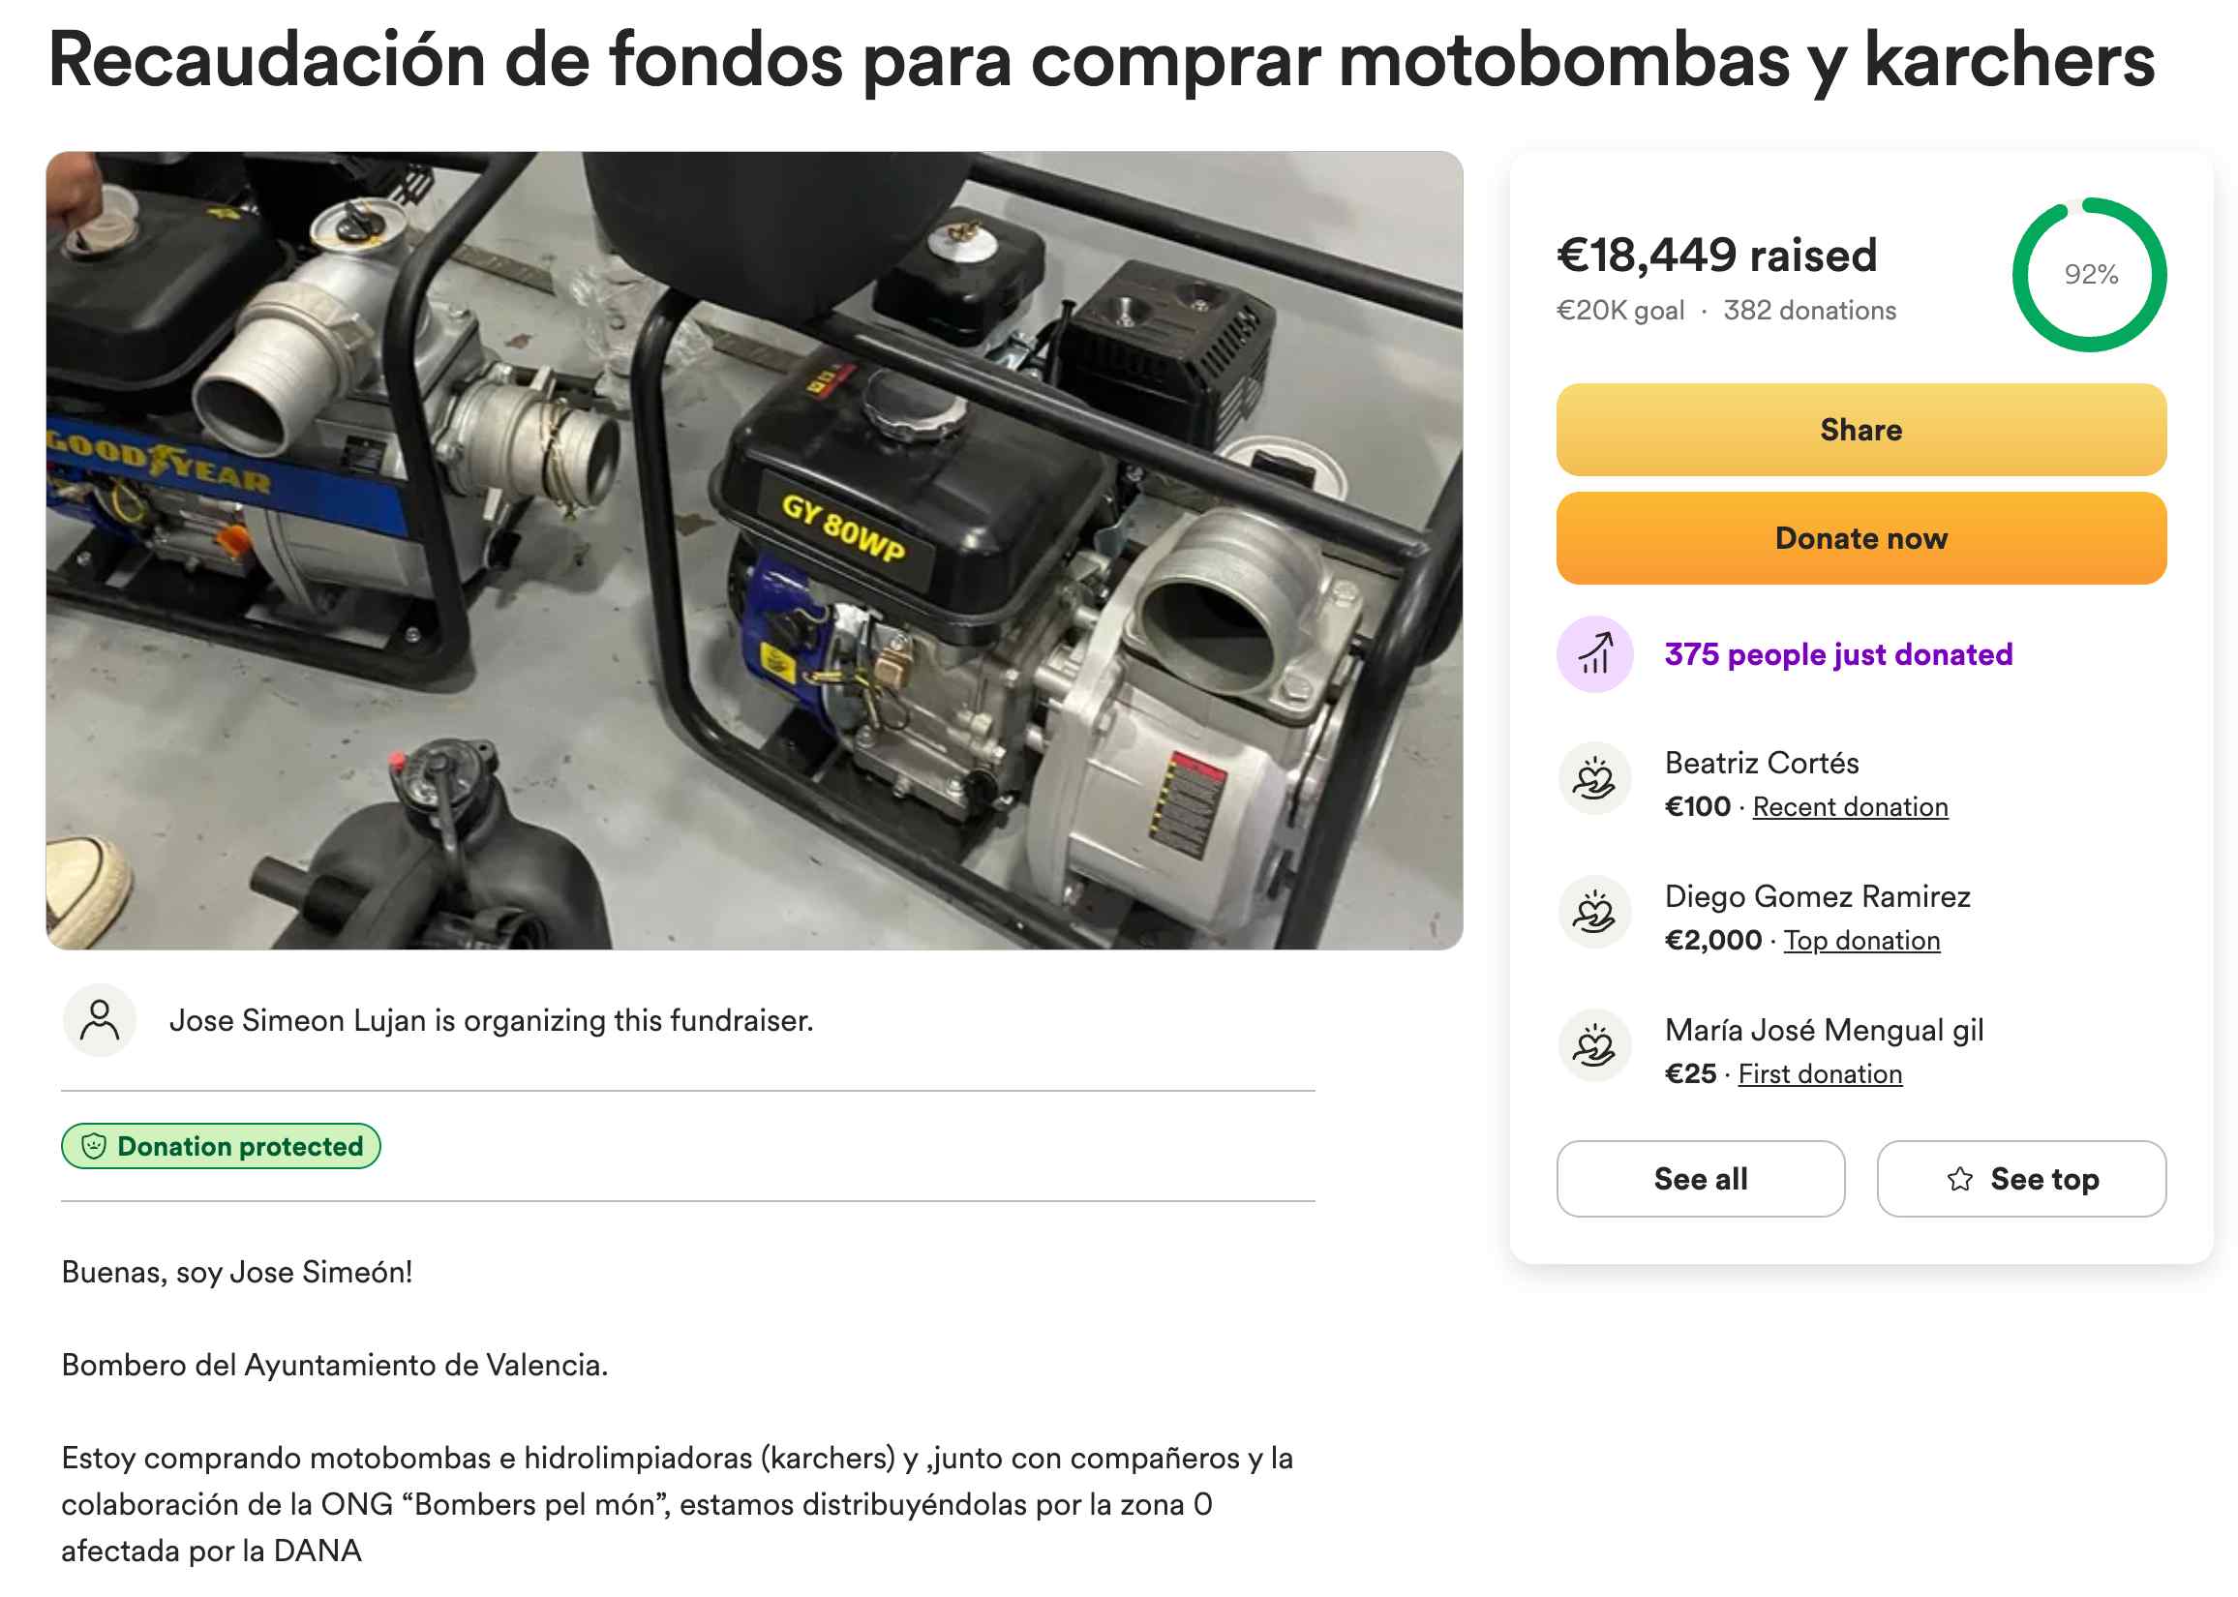Click the Donation protected badge

[222, 1146]
